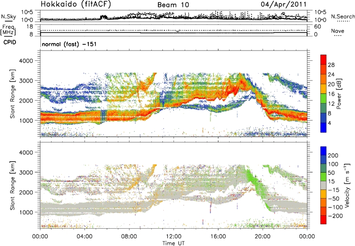Click the '1000' tick of velocity panel
The image size is (355, 246).
(26, 212)
